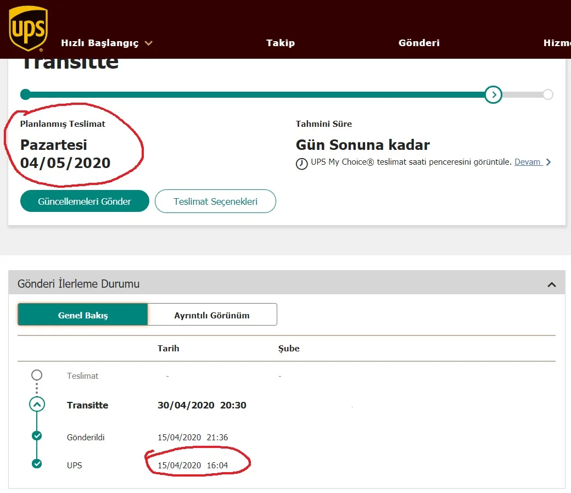Follow the Devam link
Image resolution: width=571 pixels, height=493 pixels.
pyautogui.click(x=528, y=162)
